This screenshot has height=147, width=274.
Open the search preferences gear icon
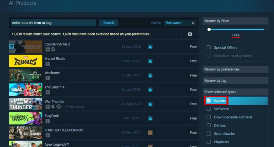(190, 34)
